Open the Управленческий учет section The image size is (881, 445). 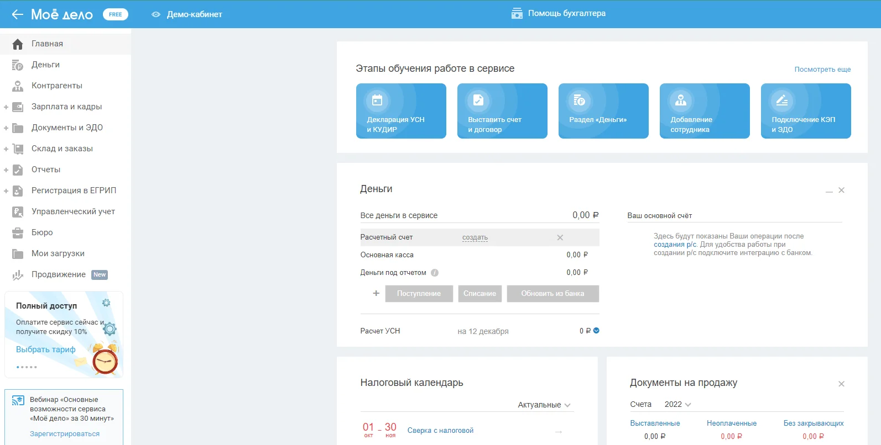(73, 211)
